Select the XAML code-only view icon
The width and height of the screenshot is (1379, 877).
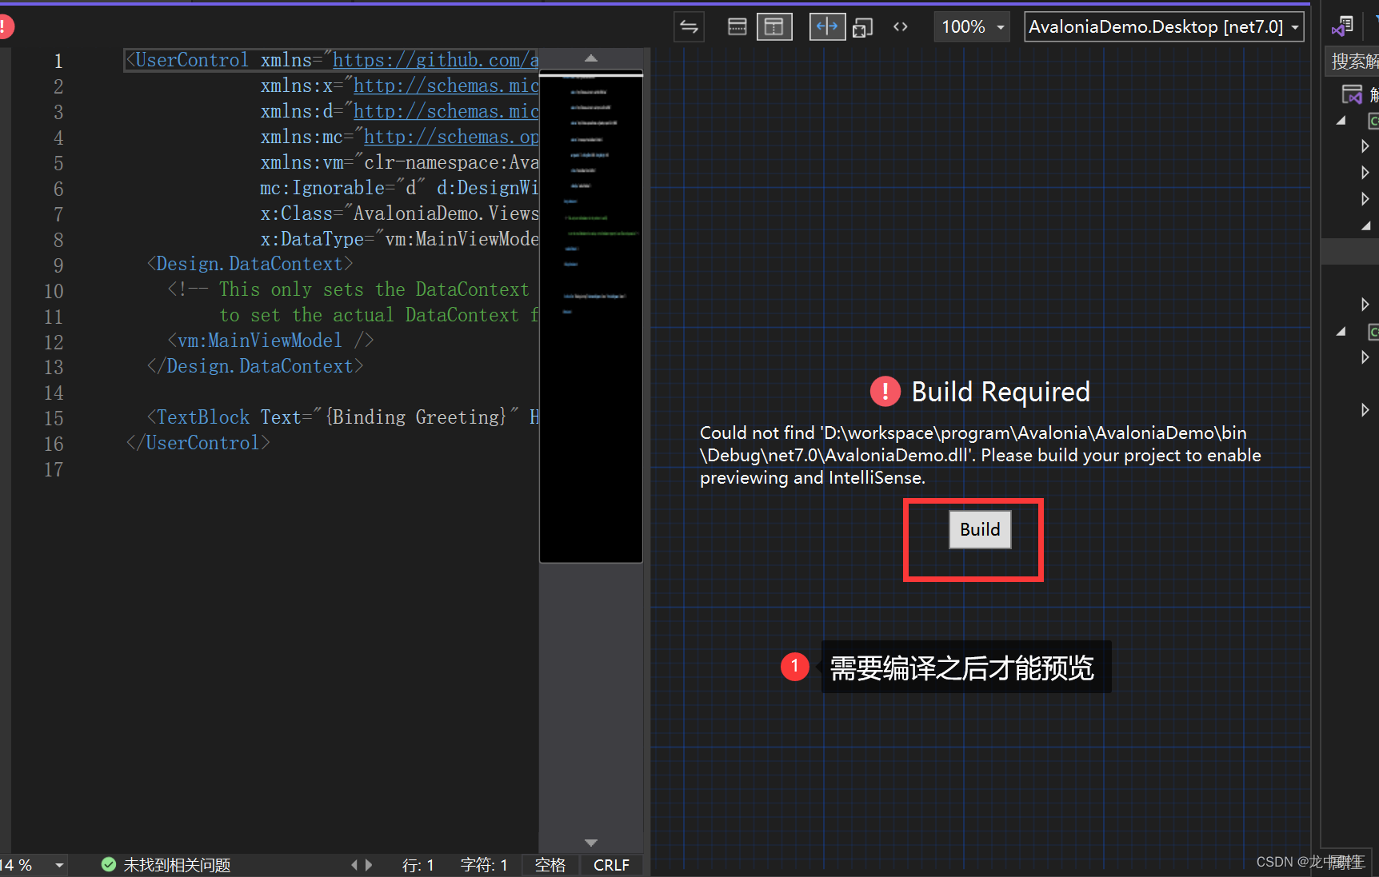(900, 26)
